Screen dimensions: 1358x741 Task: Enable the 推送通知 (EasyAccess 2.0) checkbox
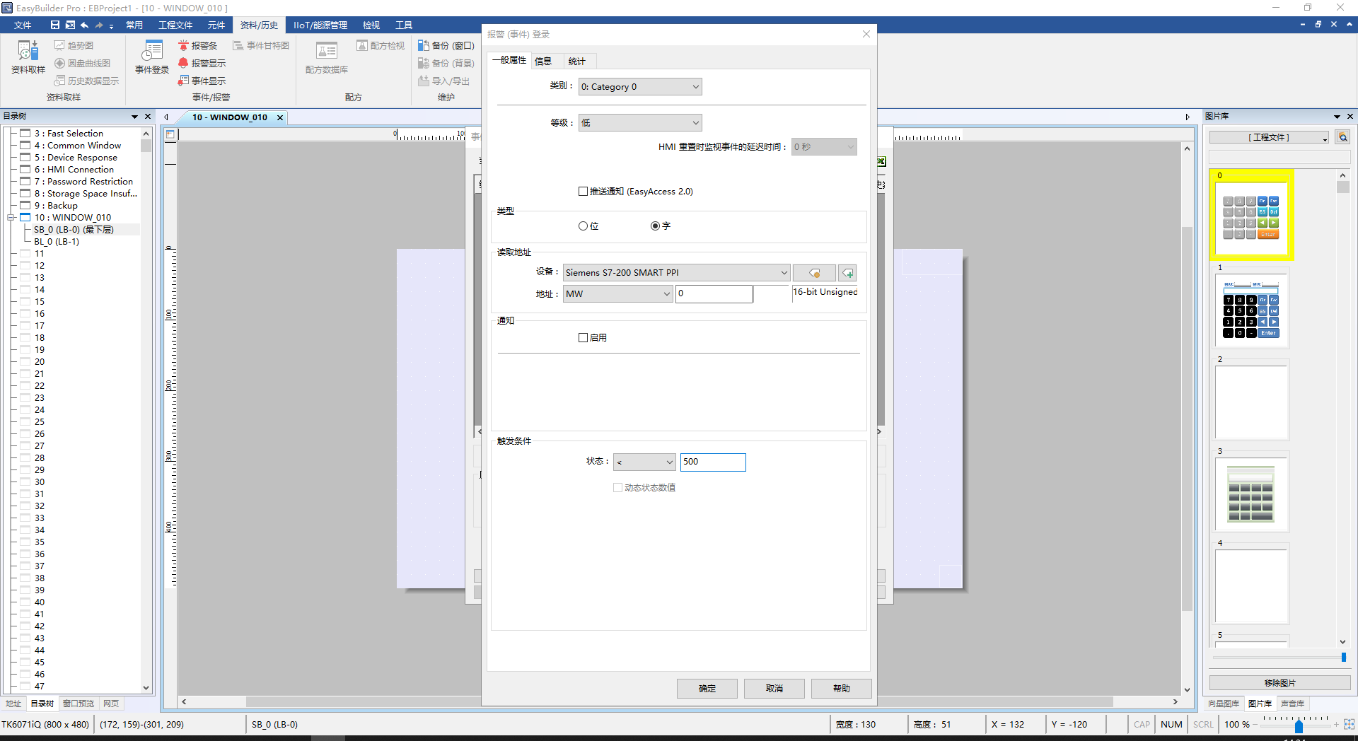584,192
